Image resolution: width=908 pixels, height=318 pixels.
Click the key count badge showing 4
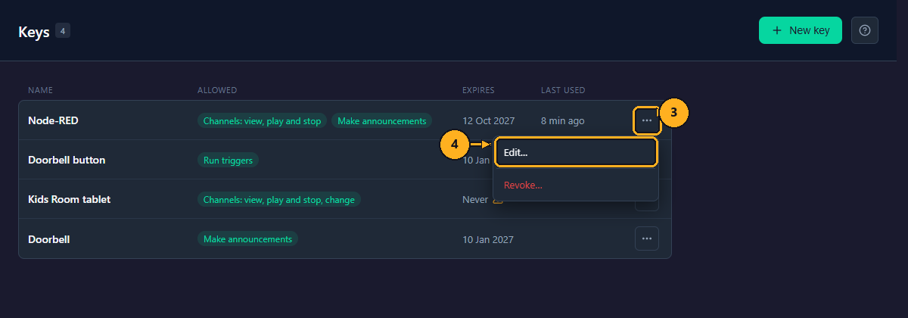click(x=63, y=31)
